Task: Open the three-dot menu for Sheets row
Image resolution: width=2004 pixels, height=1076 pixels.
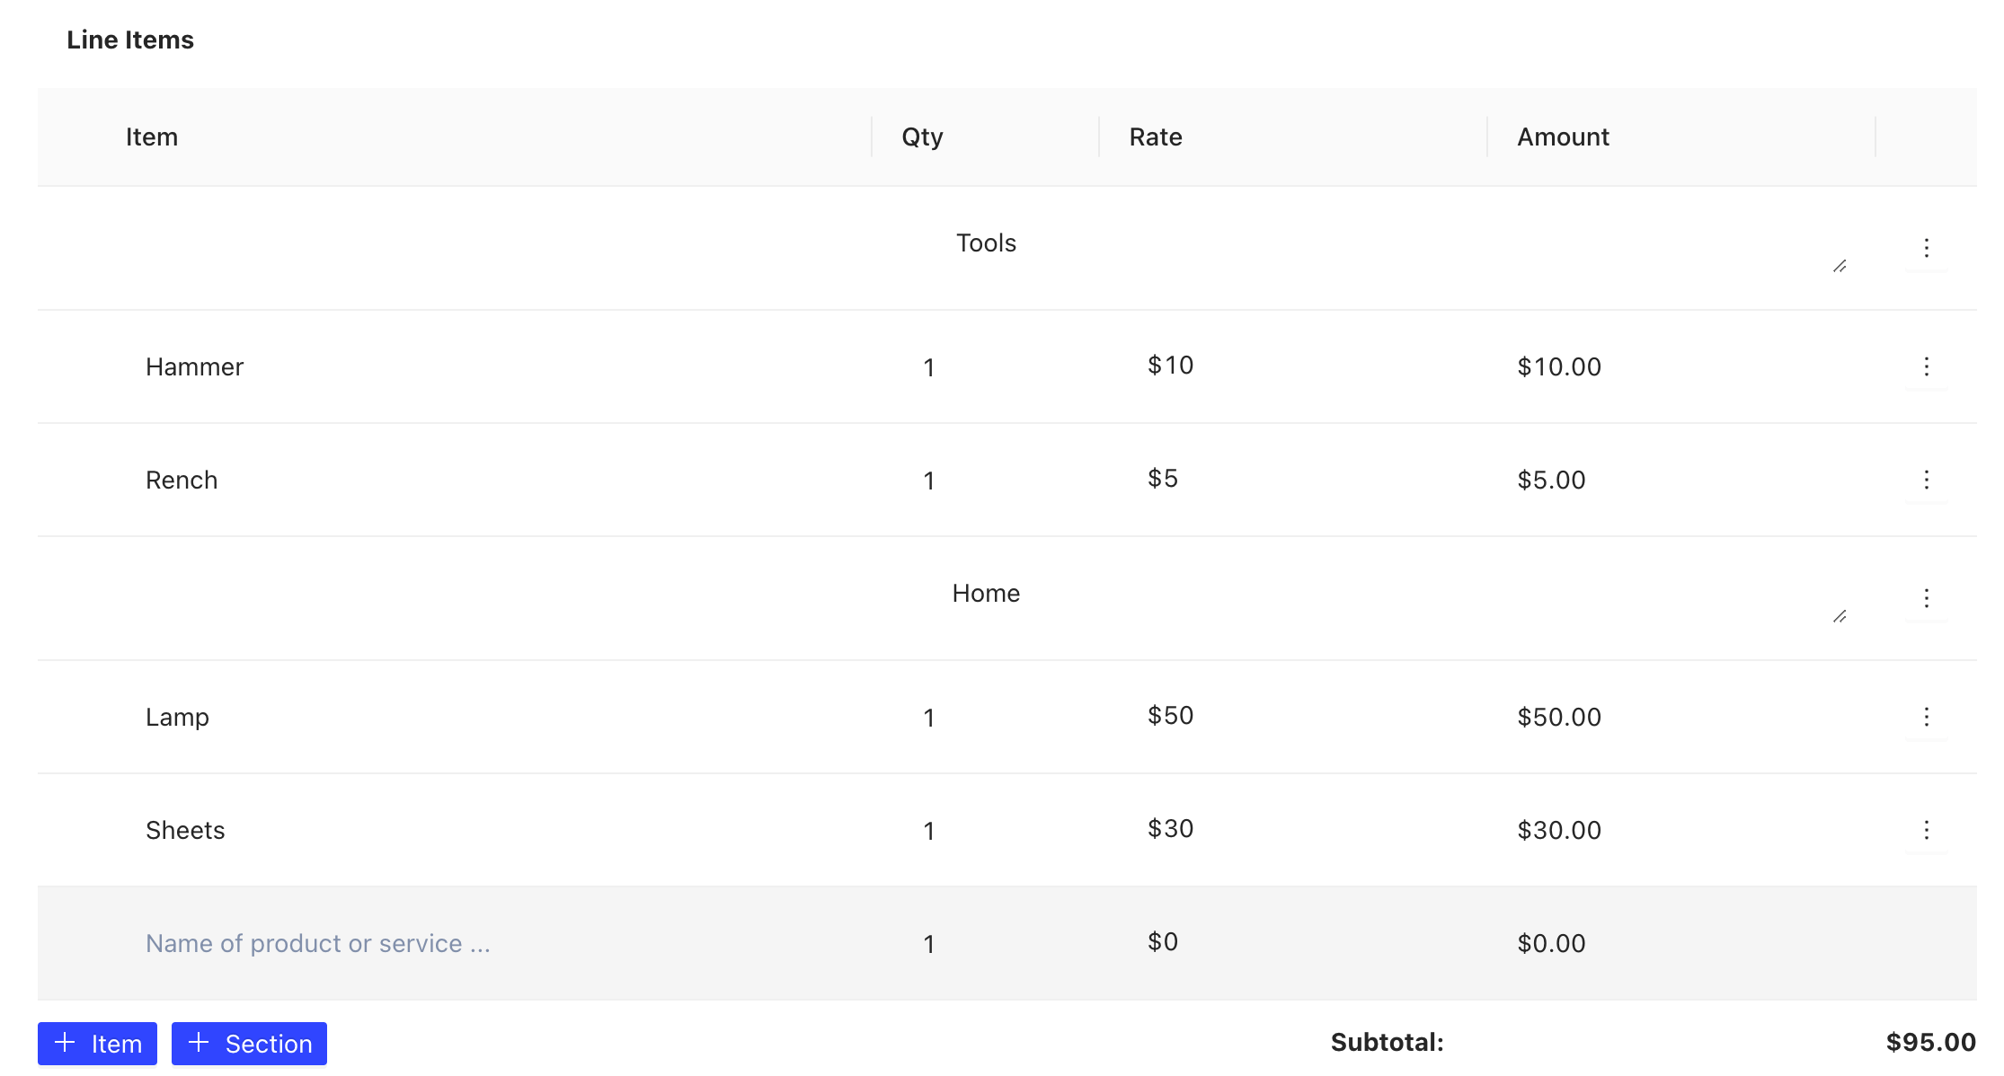Action: [1926, 830]
